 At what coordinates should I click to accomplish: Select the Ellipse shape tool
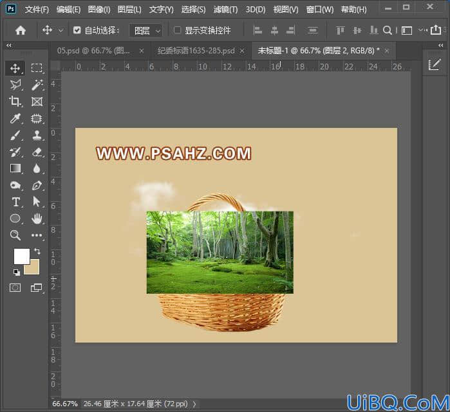tap(15, 219)
